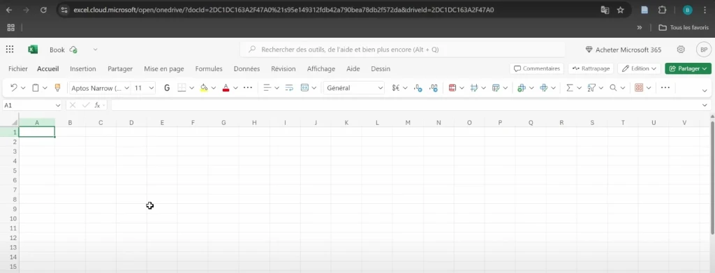Click the insert function fx icon
Image resolution: width=715 pixels, height=273 pixels.
(97, 105)
